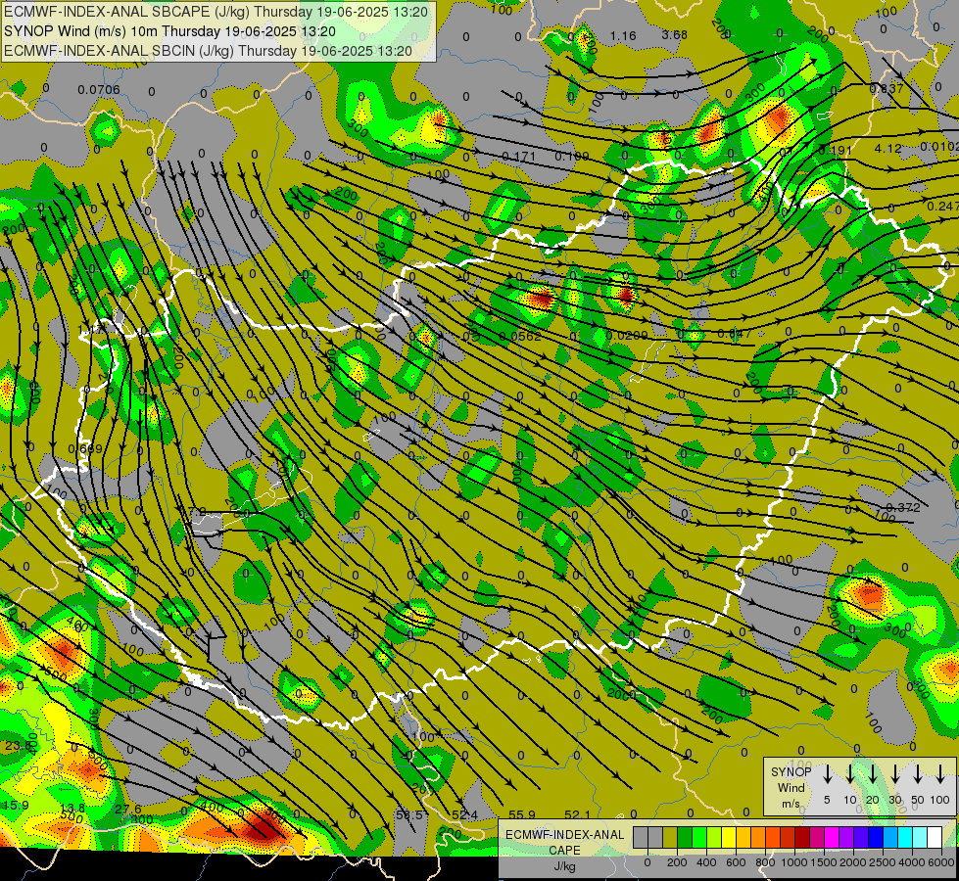Viewport: 959px width, 881px height.
Task: Click the map value 0.669
Action: pyautogui.click(x=85, y=448)
